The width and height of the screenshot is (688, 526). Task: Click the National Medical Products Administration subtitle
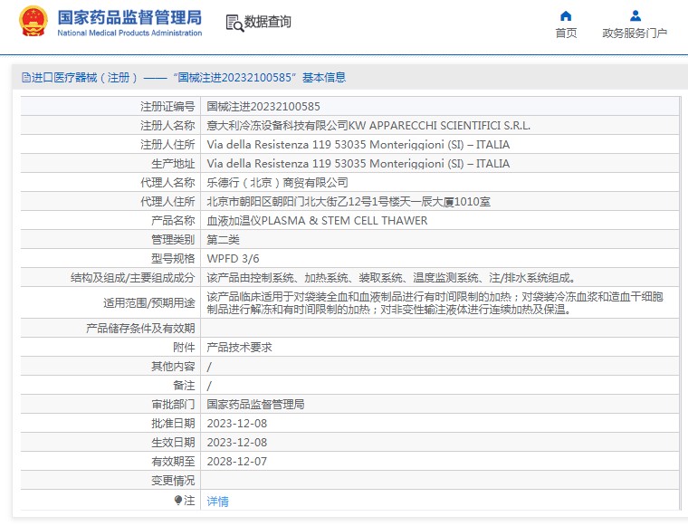[x=129, y=33]
